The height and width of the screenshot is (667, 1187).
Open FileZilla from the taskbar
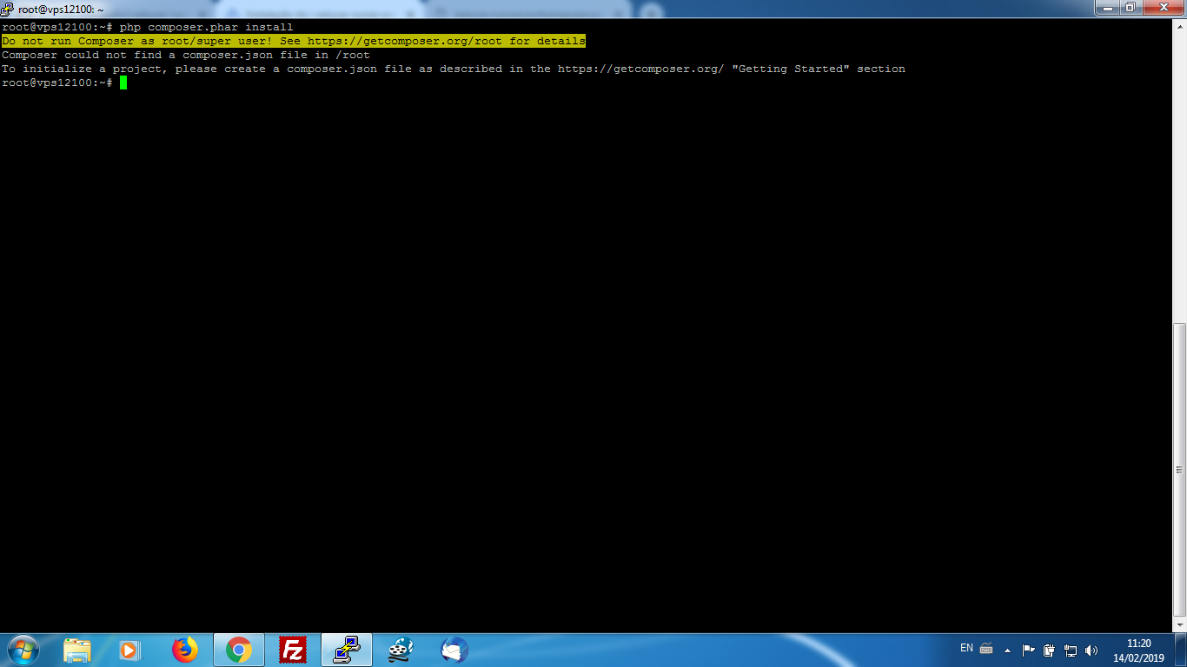(293, 650)
